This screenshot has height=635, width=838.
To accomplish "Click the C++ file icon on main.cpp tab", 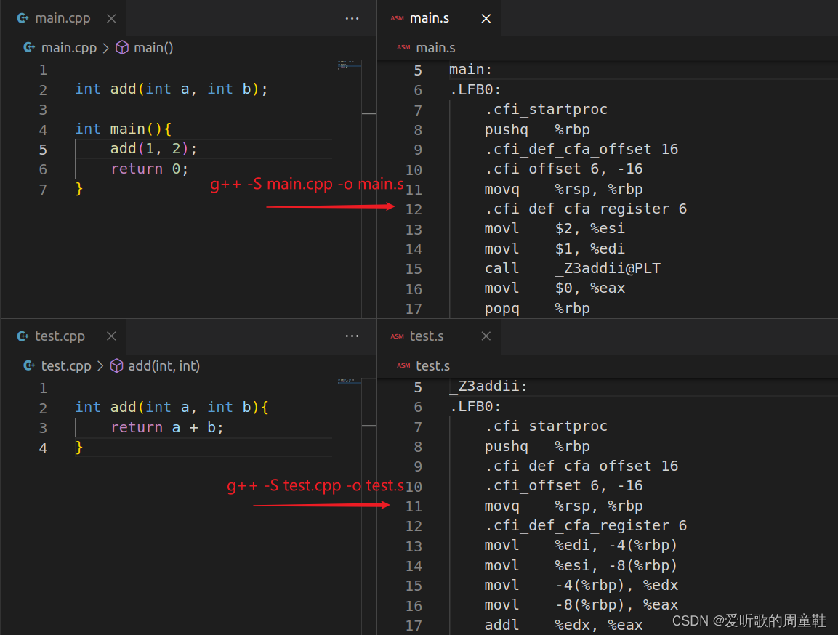I will point(23,18).
